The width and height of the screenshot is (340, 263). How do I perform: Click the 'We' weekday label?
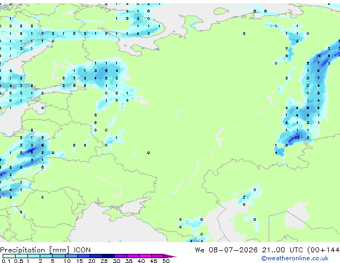pos(199,250)
